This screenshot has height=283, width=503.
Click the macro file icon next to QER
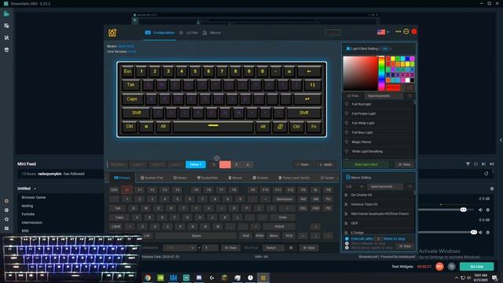tap(346, 223)
